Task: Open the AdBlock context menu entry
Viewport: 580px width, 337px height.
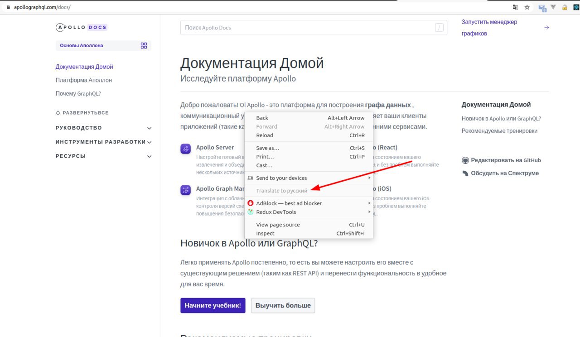Action: point(309,203)
